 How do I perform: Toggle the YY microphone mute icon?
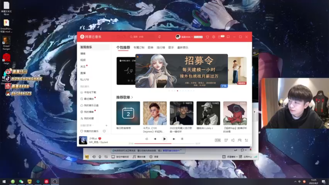coord(100,157)
